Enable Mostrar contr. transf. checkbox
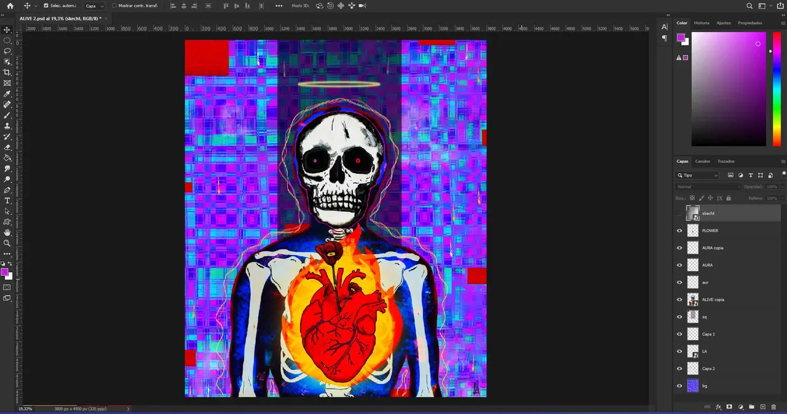The width and height of the screenshot is (787, 414). (114, 6)
